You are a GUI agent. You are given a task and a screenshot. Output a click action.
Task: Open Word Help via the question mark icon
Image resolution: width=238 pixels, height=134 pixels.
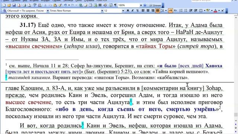145,5
